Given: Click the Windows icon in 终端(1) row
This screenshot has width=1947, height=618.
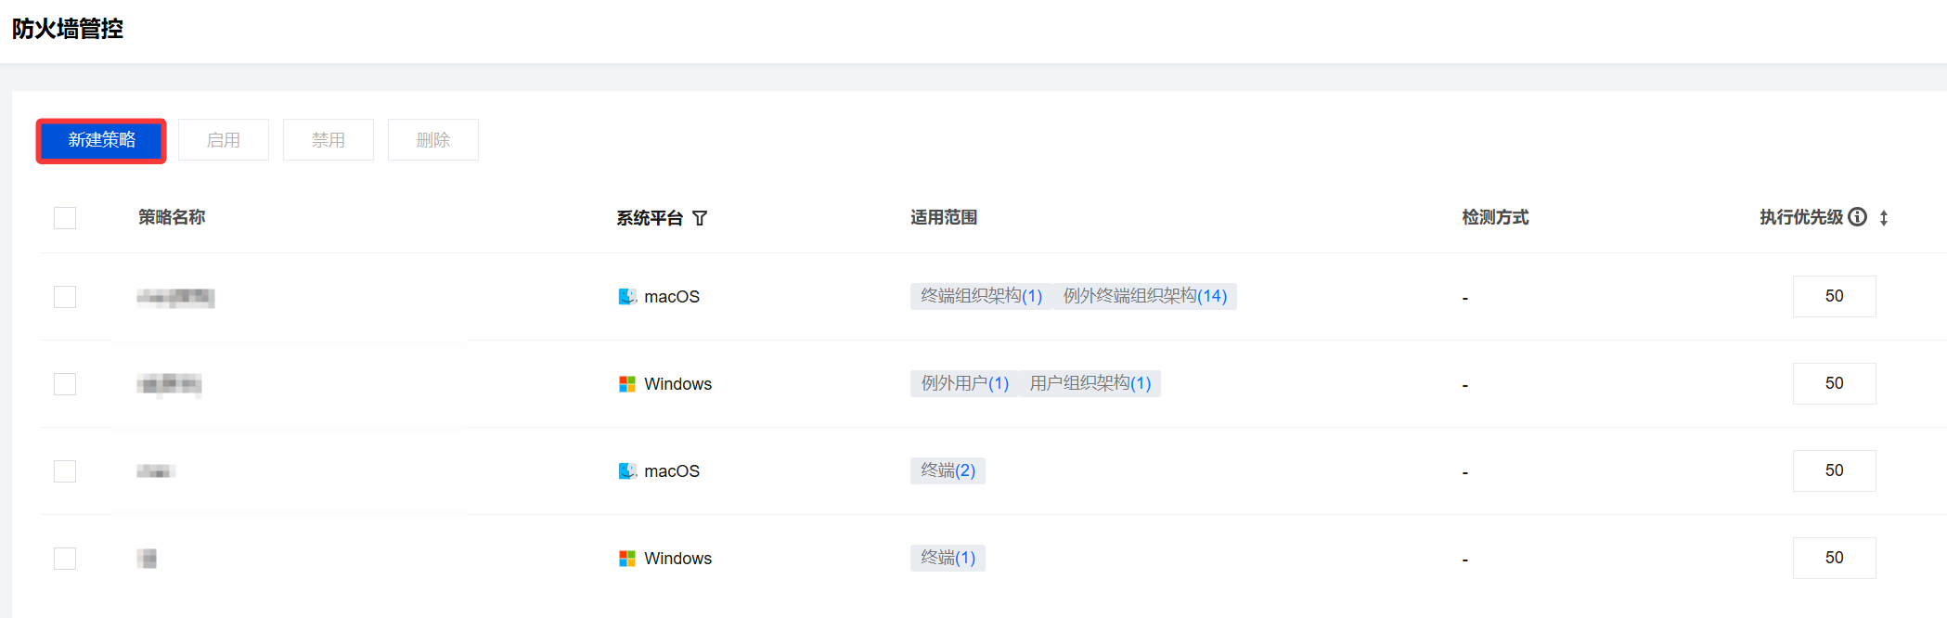Looking at the screenshot, I should [627, 559].
